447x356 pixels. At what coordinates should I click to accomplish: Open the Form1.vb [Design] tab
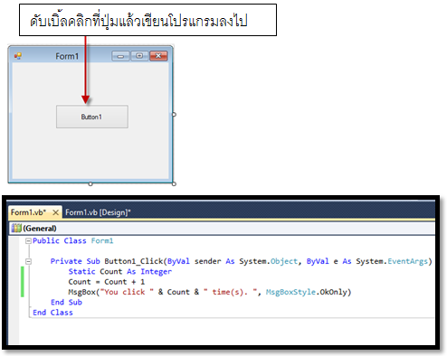coord(98,212)
